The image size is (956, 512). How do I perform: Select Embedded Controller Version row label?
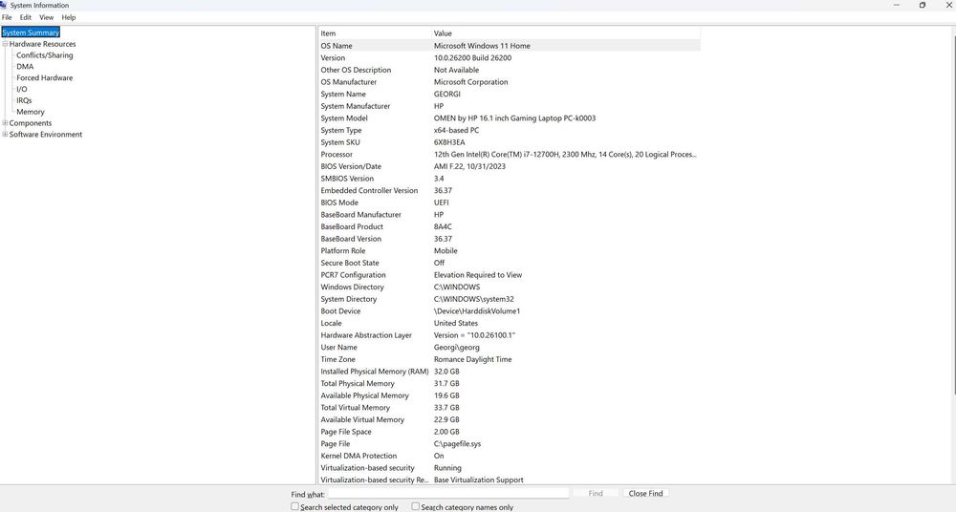point(369,191)
